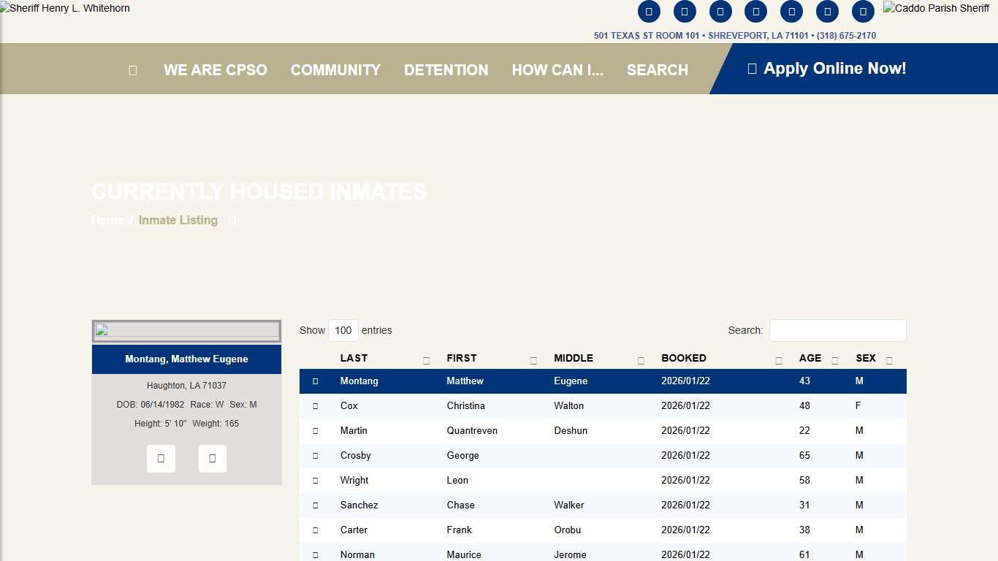Click the last social media icon in the header
This screenshot has width=998, height=561.
tap(863, 11)
